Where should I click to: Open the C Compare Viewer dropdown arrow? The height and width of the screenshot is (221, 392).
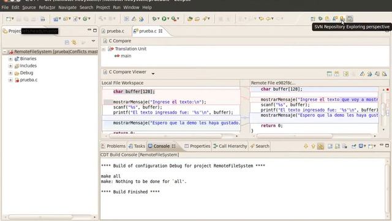(153, 74)
